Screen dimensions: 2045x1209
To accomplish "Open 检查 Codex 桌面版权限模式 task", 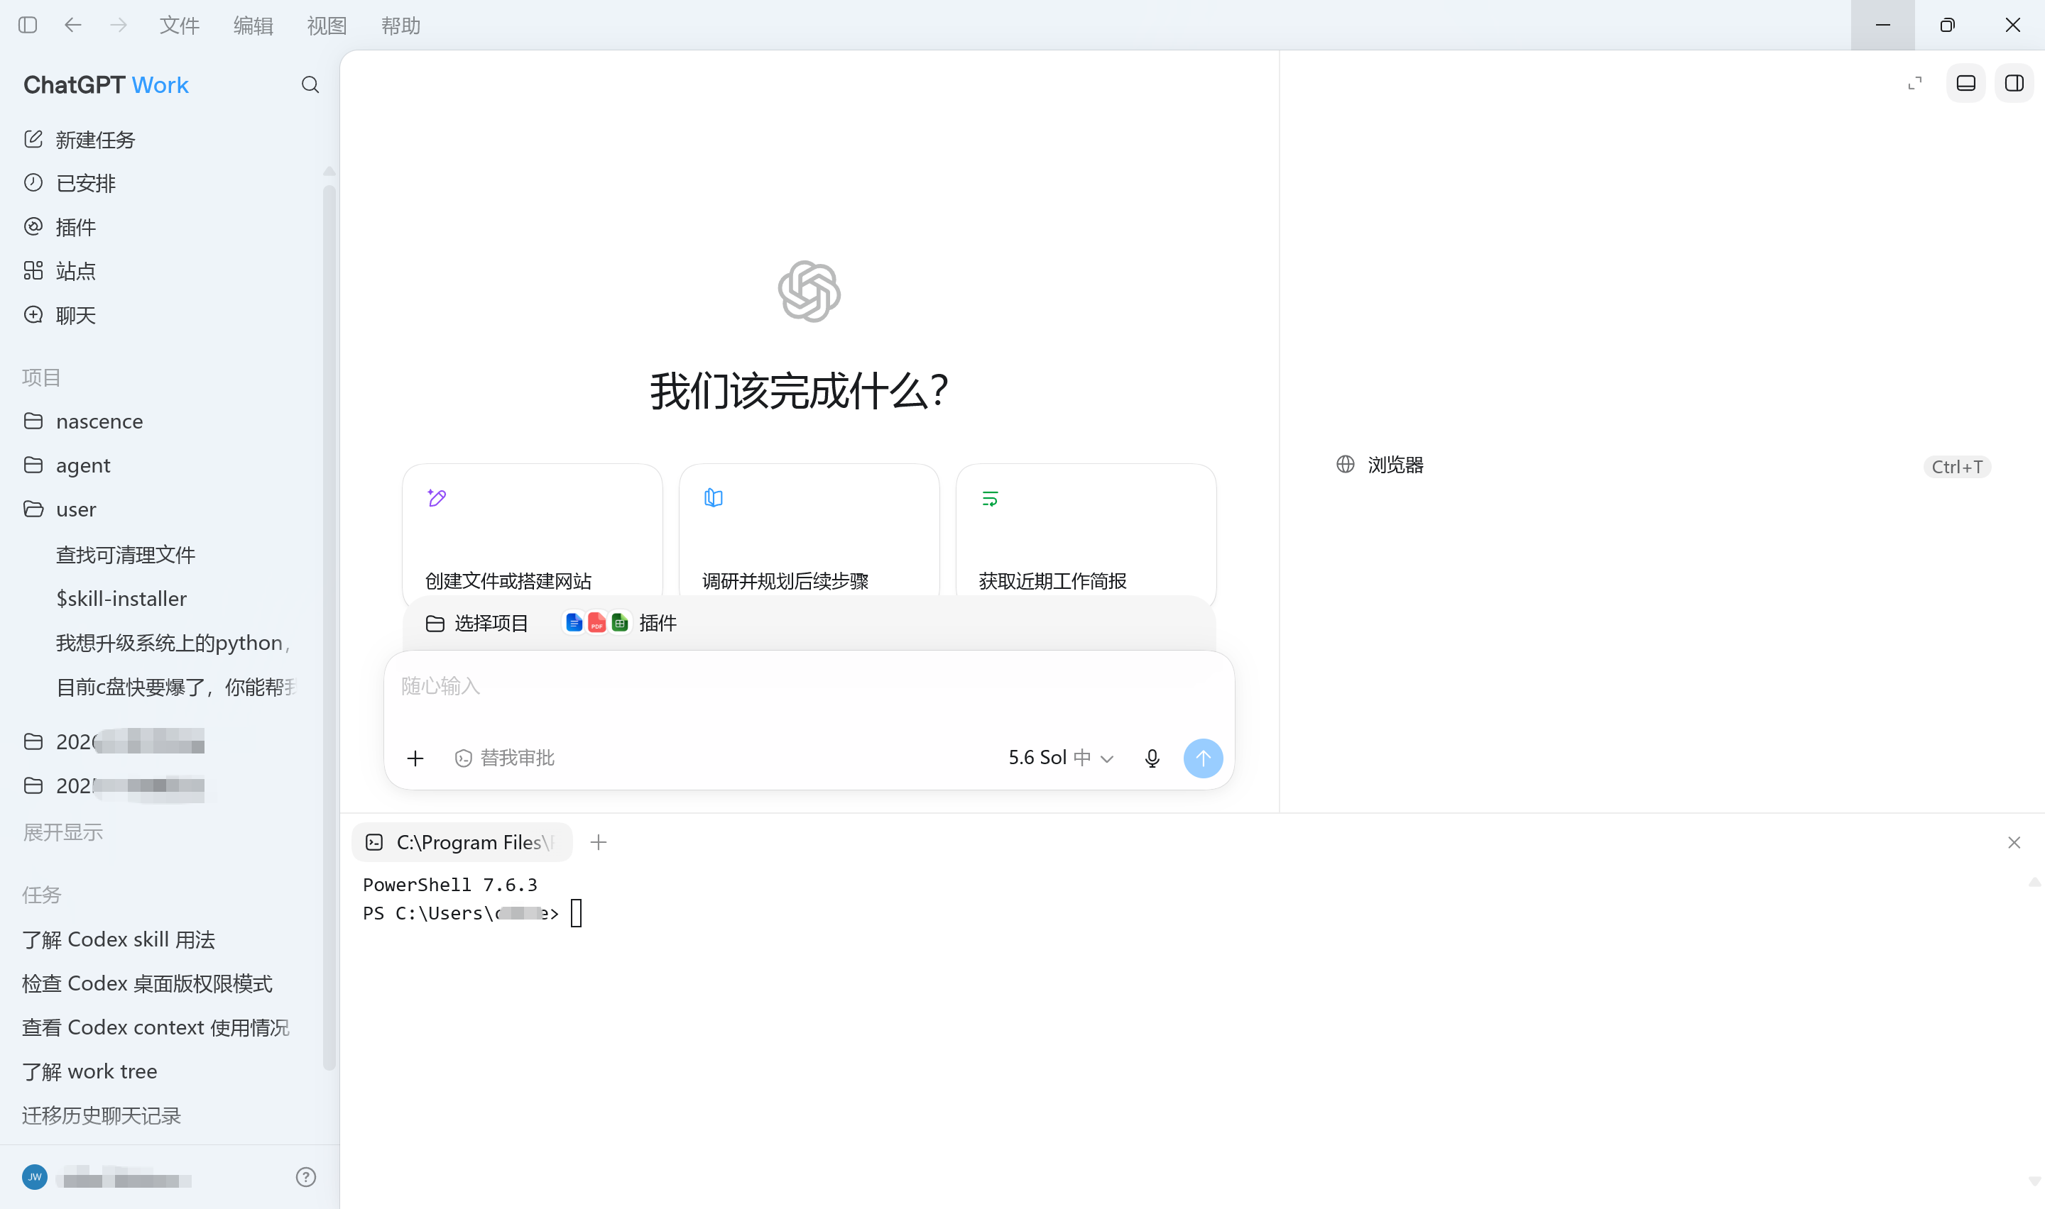I will (148, 983).
